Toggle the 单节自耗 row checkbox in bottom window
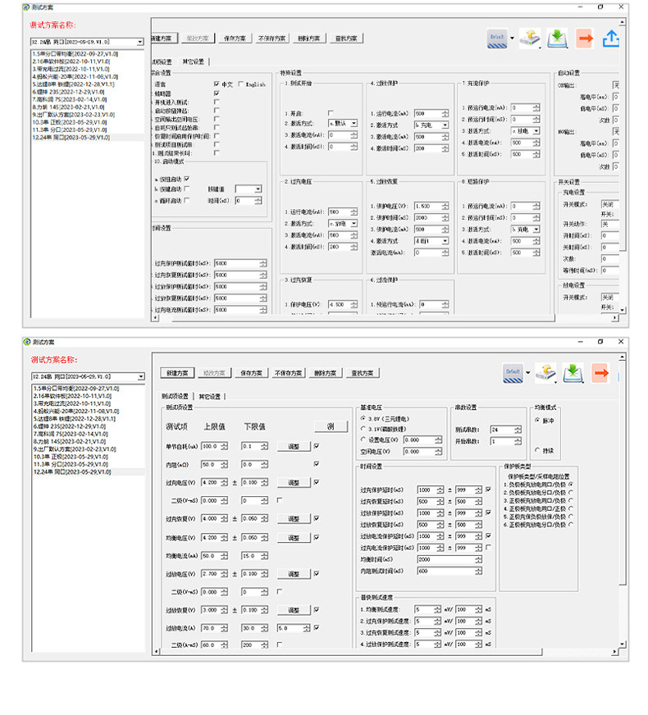Viewport: 648px width, 715px height. 317,446
